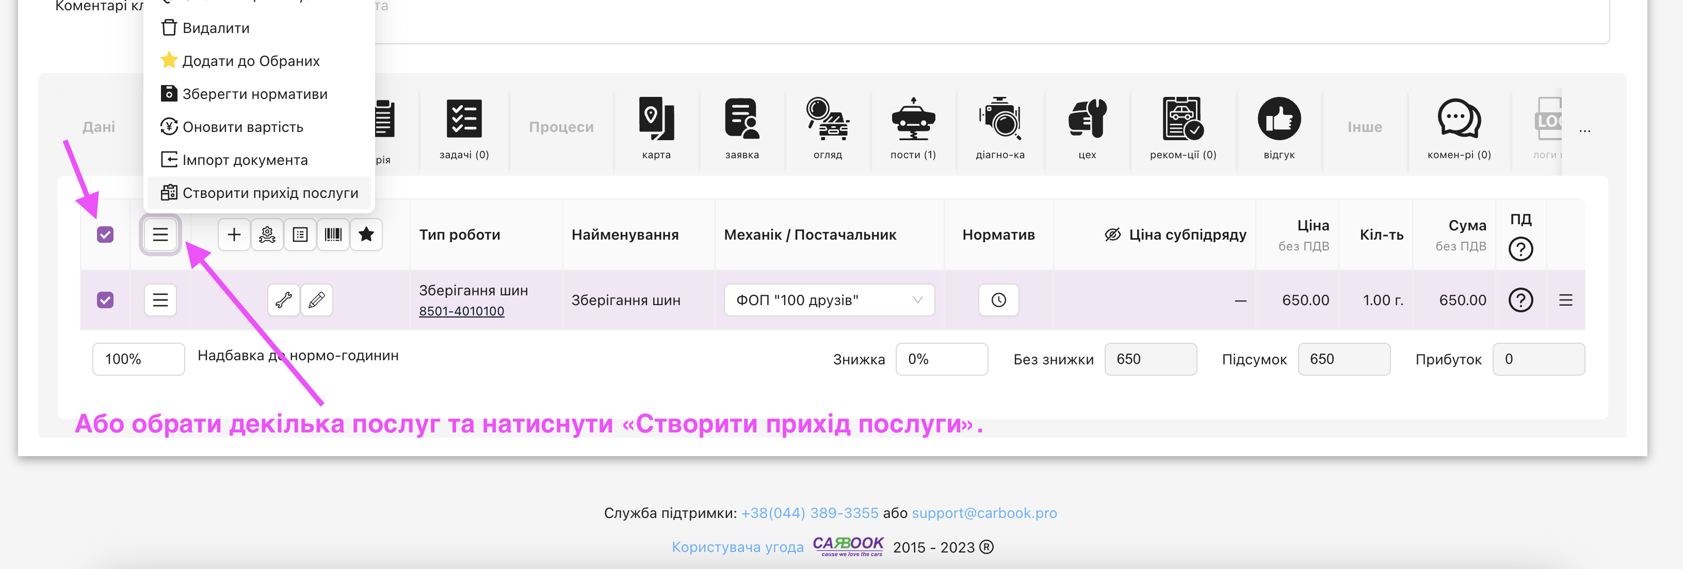Toggle the header select-all checkbox

(x=105, y=235)
